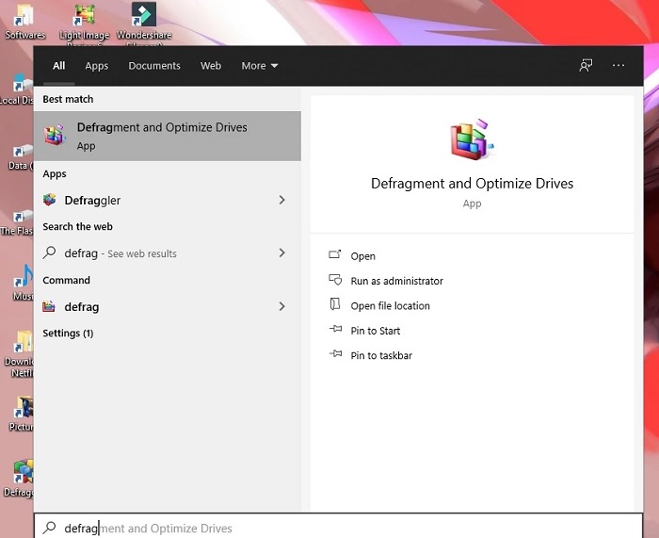Expand the Defraggler result chevron
Screen dimensions: 659x538
point(282,200)
